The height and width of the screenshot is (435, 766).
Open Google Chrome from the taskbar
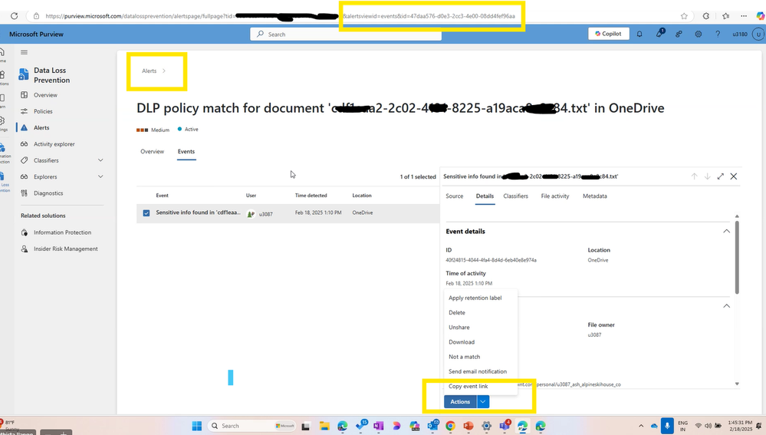(x=450, y=426)
